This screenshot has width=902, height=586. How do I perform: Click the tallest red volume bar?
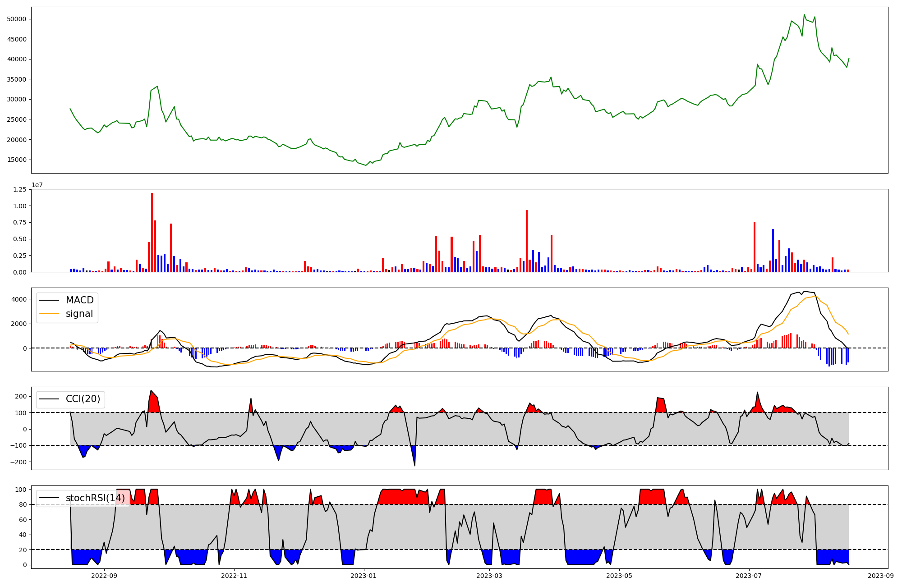click(152, 232)
